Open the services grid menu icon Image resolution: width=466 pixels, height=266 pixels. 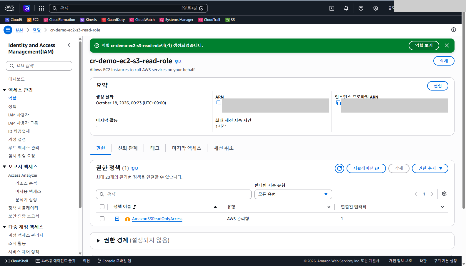41,8
